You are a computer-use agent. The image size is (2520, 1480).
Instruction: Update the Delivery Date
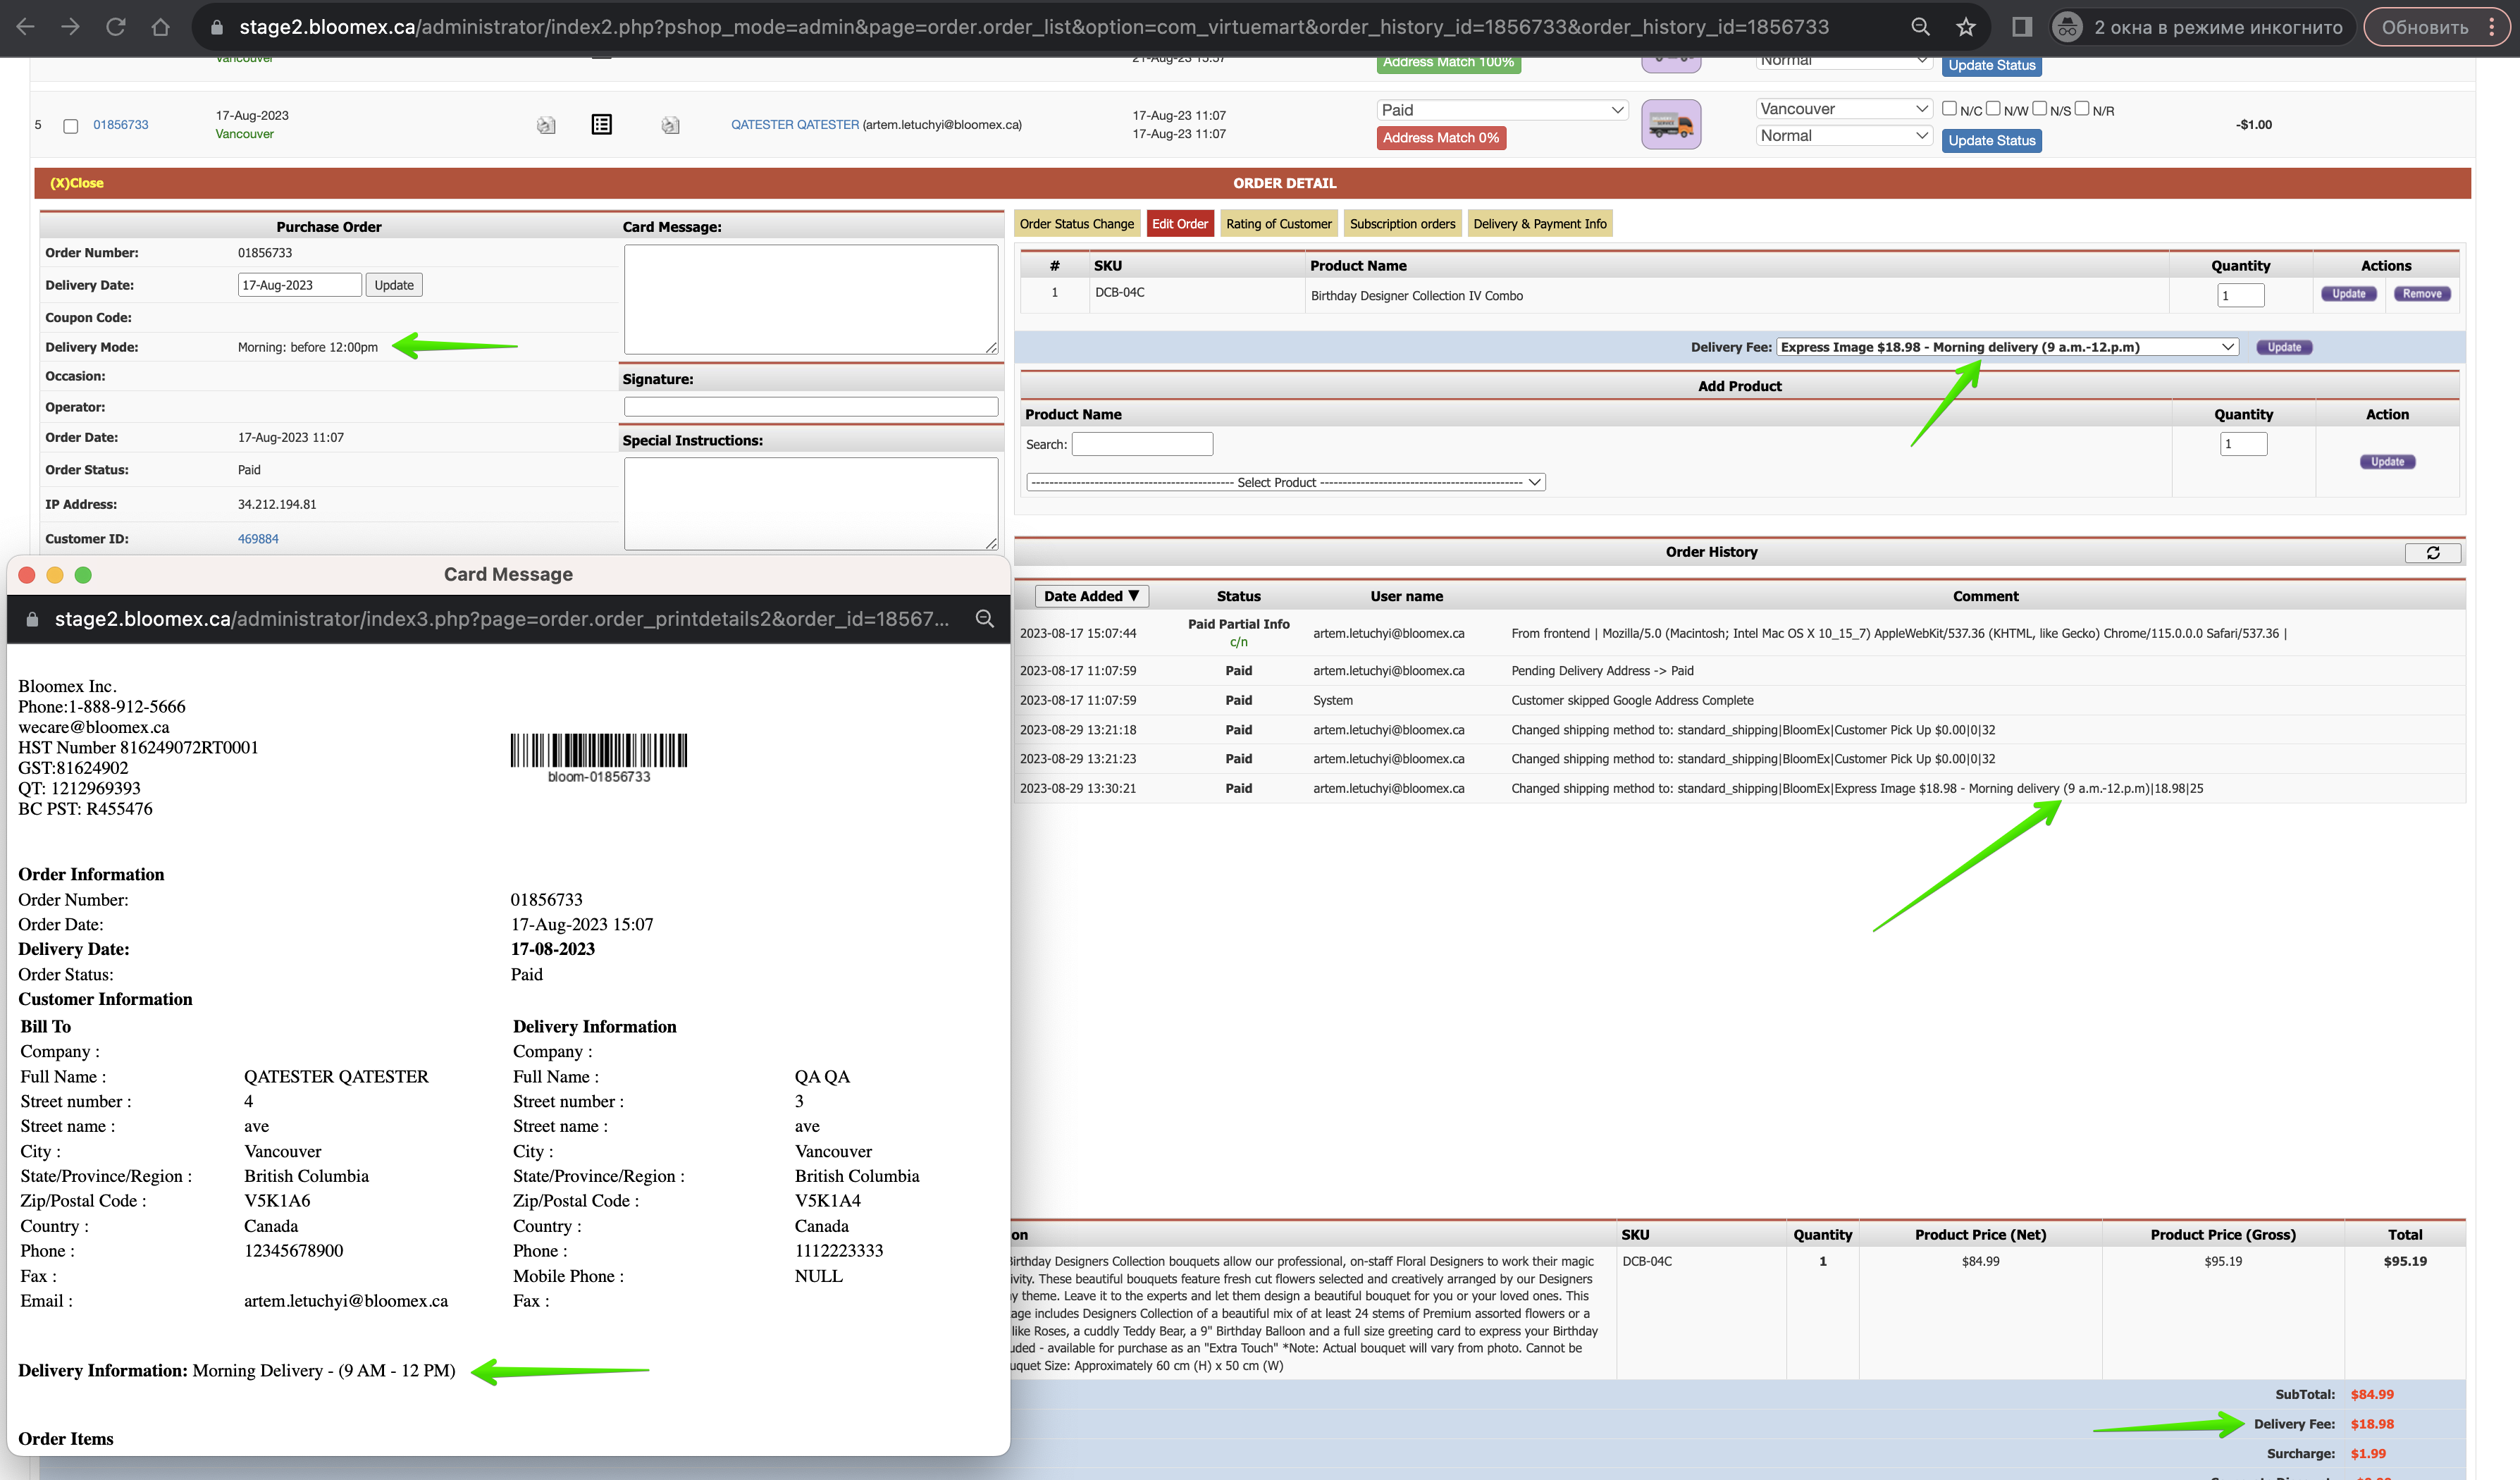pos(394,285)
